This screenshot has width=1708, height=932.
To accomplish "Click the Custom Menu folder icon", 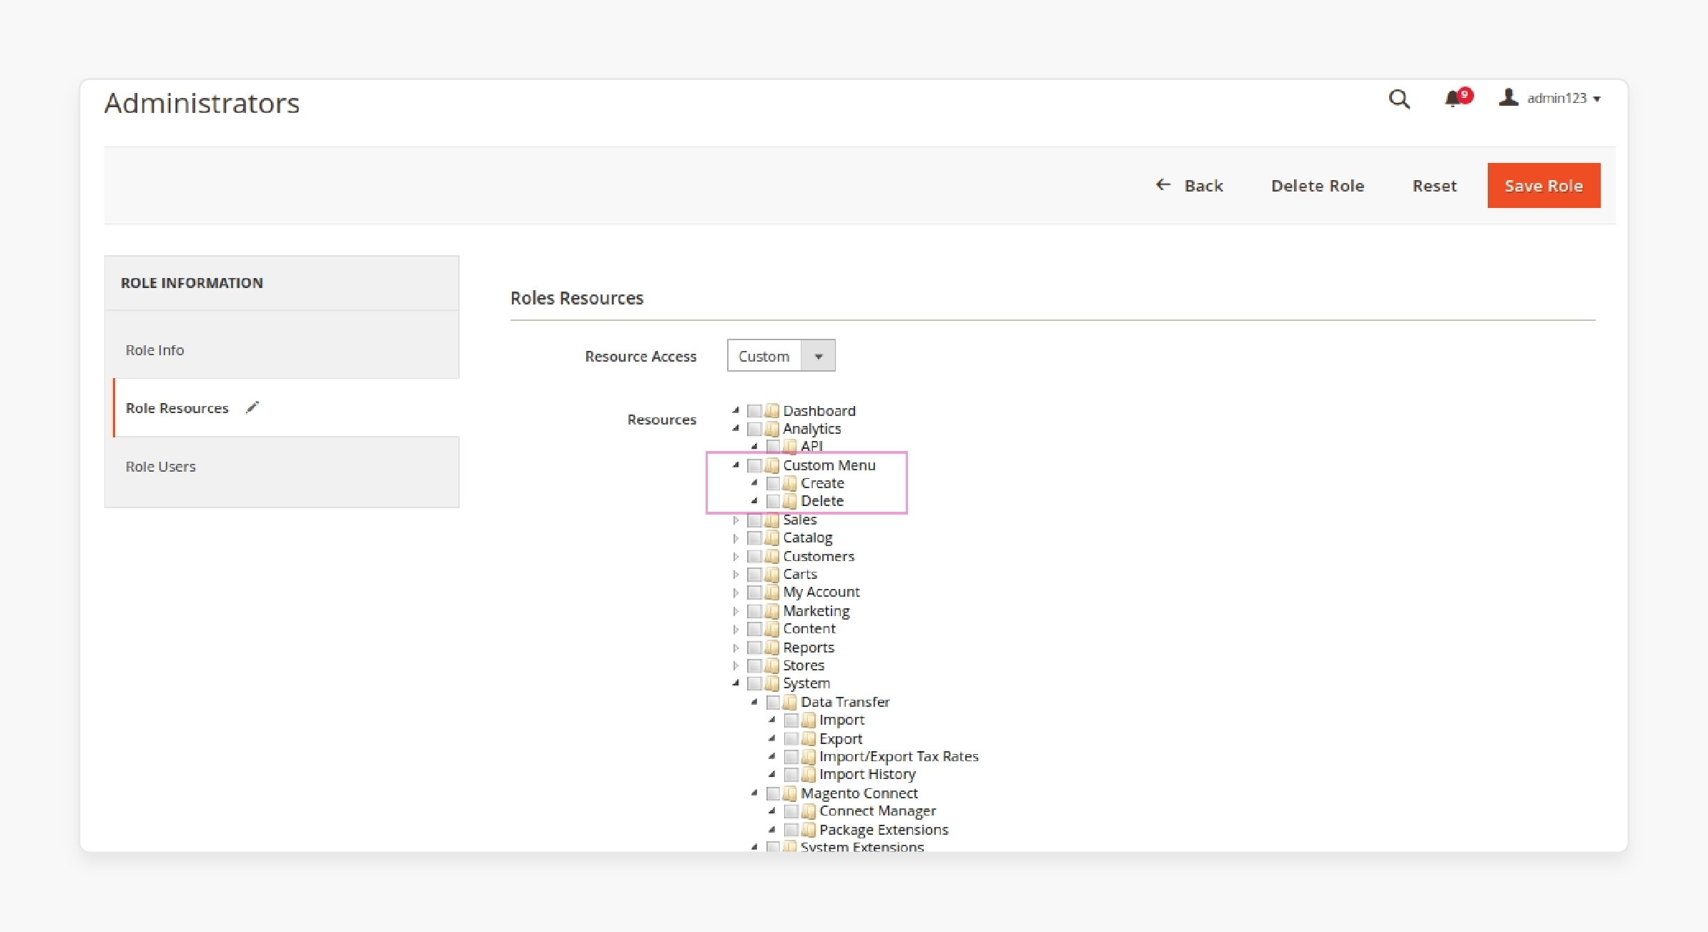I will coord(771,465).
